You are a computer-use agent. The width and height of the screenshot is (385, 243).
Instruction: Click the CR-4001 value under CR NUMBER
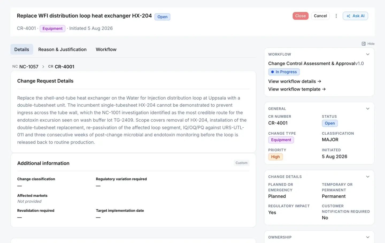[278, 123]
